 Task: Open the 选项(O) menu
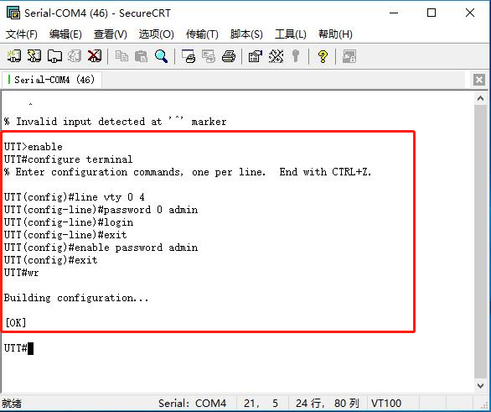[156, 34]
